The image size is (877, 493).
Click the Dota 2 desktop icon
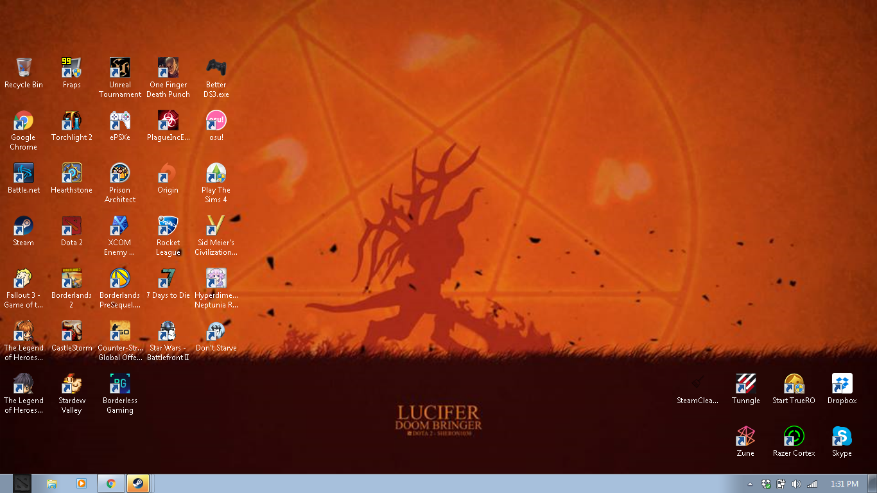71,225
